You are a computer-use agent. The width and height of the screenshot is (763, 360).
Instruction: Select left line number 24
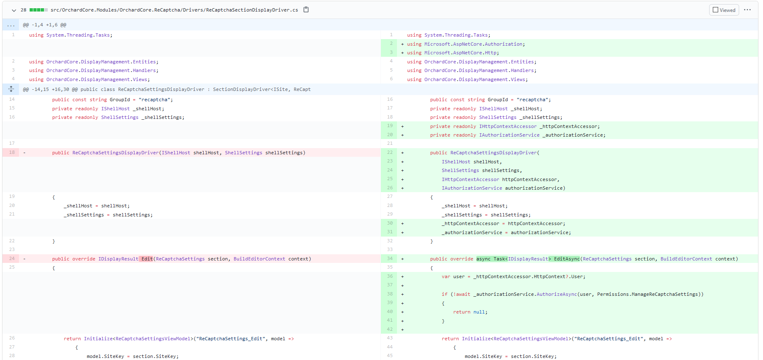pyautogui.click(x=12, y=258)
